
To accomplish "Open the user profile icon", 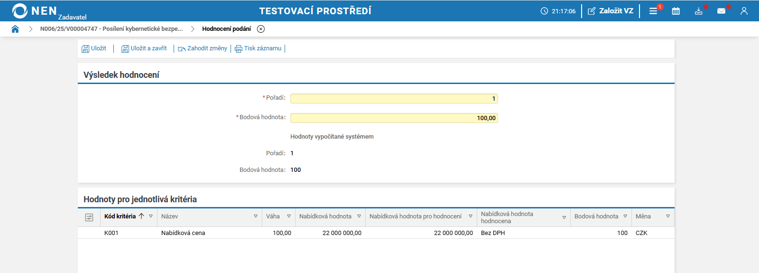I will point(744,11).
